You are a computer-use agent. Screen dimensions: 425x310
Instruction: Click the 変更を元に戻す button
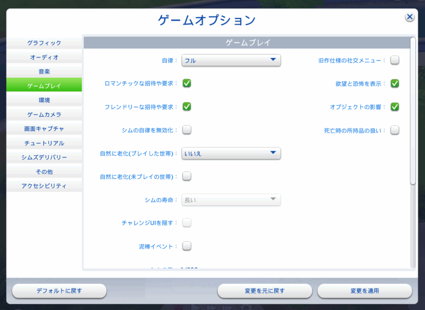point(264,291)
